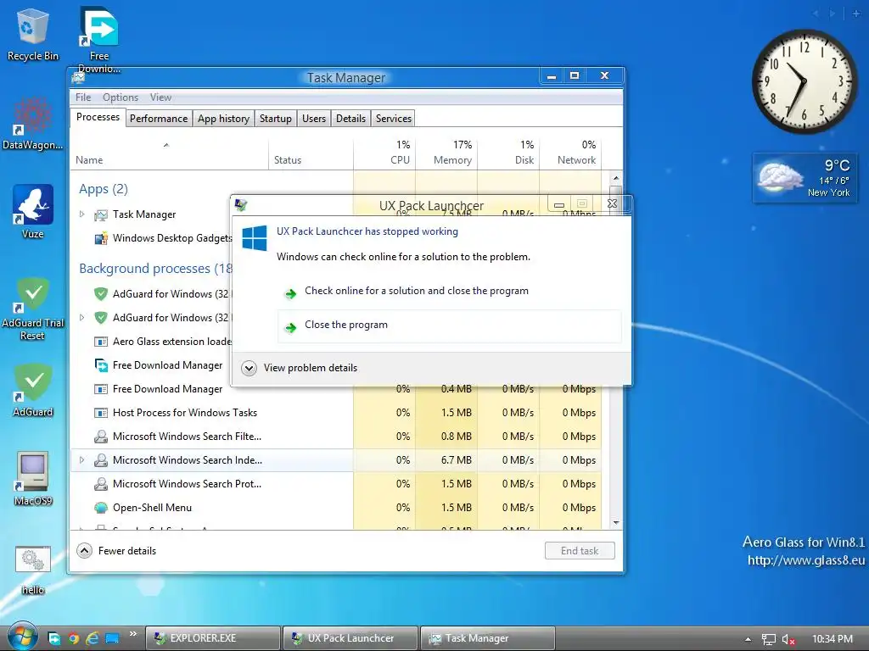Switch to Task Manager taskbar button
This screenshot has height=651, width=869.
coord(488,638)
